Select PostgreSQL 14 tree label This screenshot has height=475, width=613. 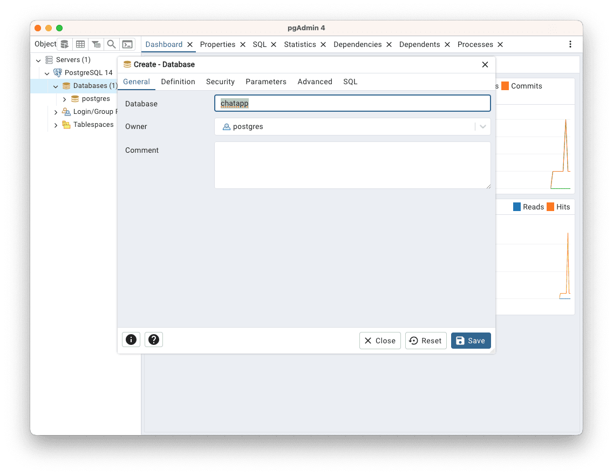coord(88,73)
